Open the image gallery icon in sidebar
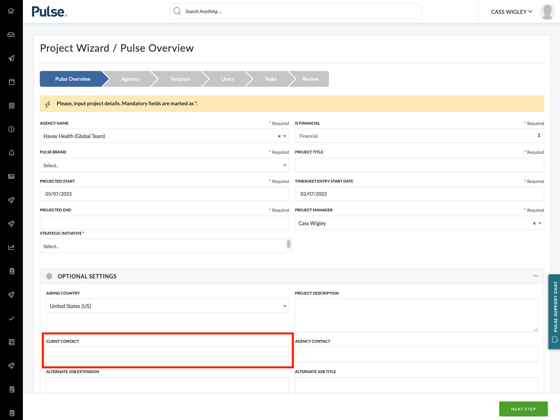Image resolution: width=560 pixels, height=420 pixels. pyautogui.click(x=11, y=177)
